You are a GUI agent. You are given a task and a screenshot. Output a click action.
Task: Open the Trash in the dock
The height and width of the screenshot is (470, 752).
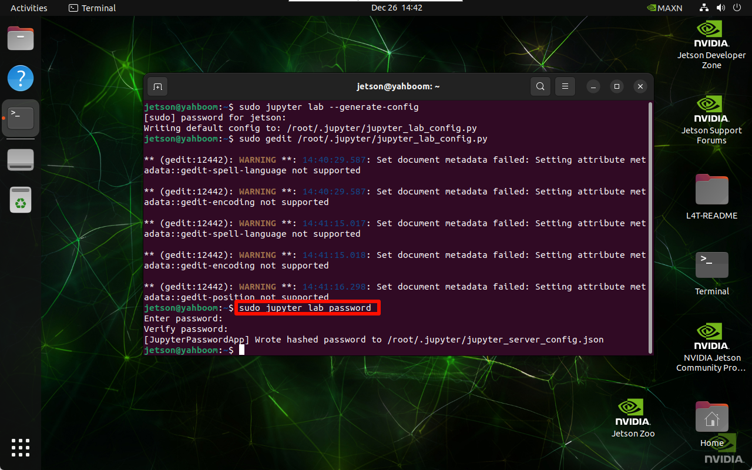click(21, 200)
